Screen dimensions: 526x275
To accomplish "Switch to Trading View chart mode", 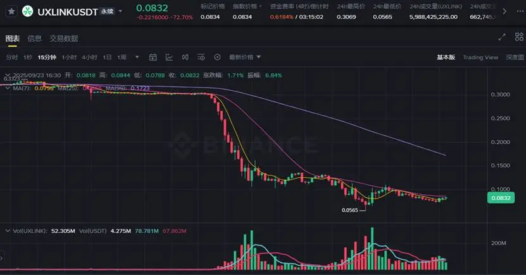I will (x=480, y=57).
